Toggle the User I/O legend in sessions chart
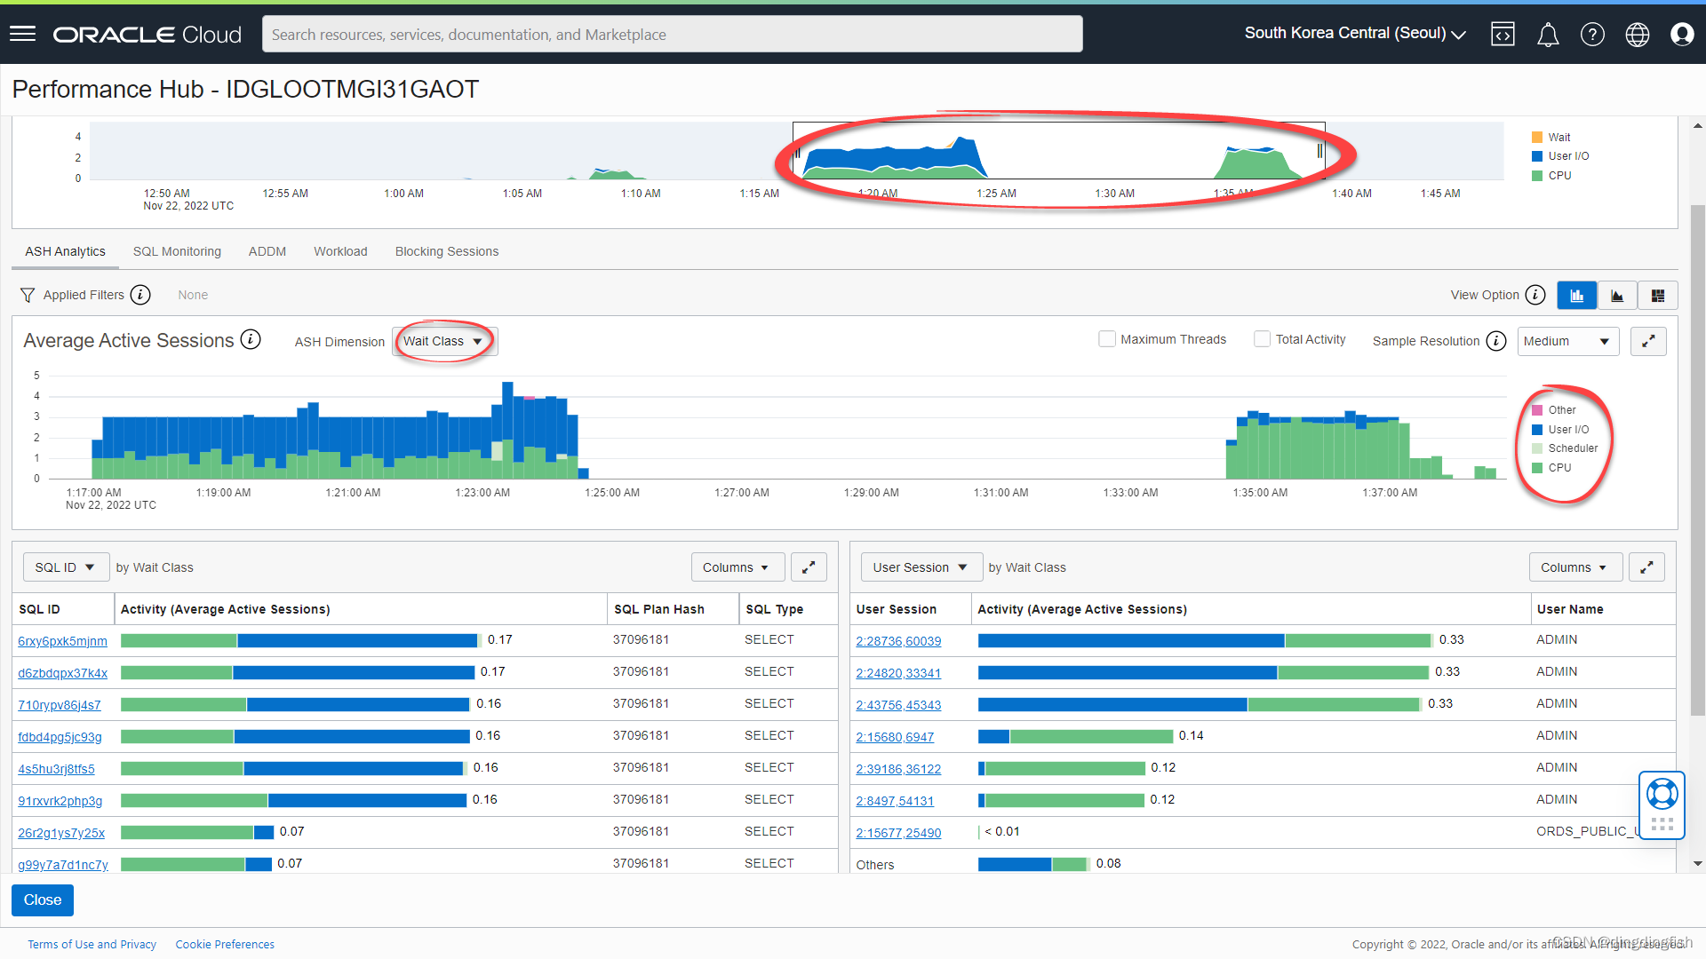 point(1560,430)
